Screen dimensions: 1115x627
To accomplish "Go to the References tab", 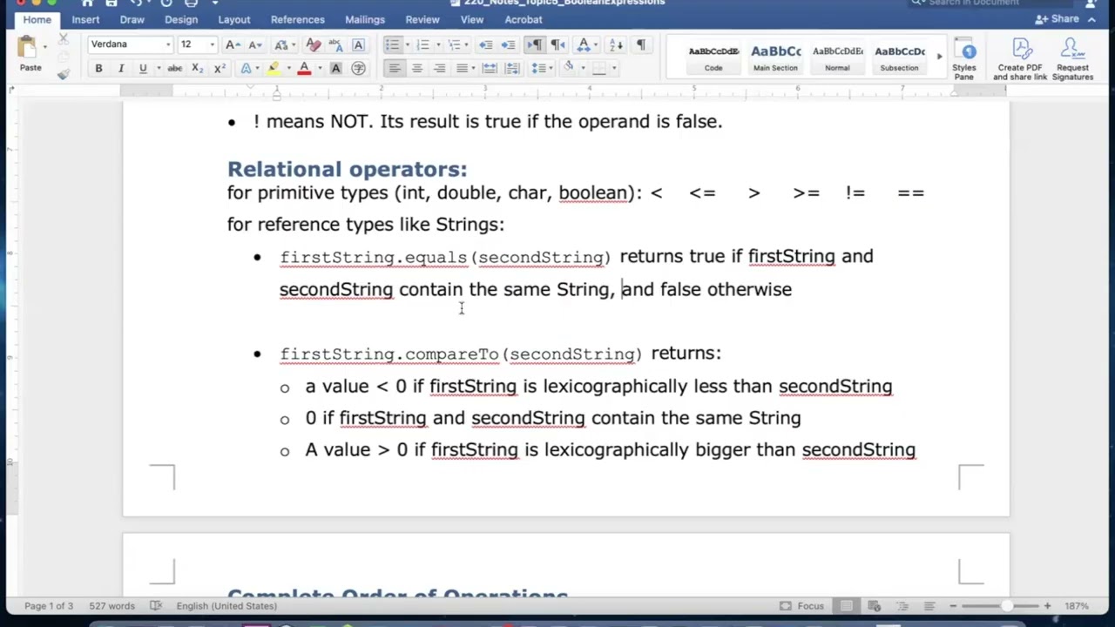I will pyautogui.click(x=297, y=19).
